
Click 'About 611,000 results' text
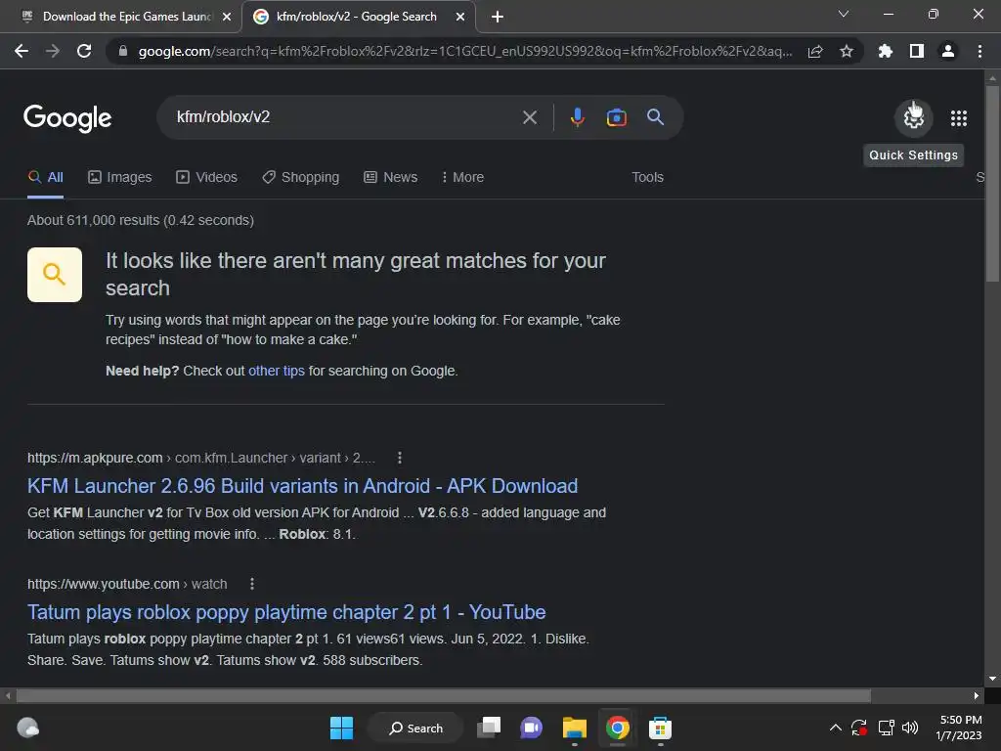click(x=93, y=220)
